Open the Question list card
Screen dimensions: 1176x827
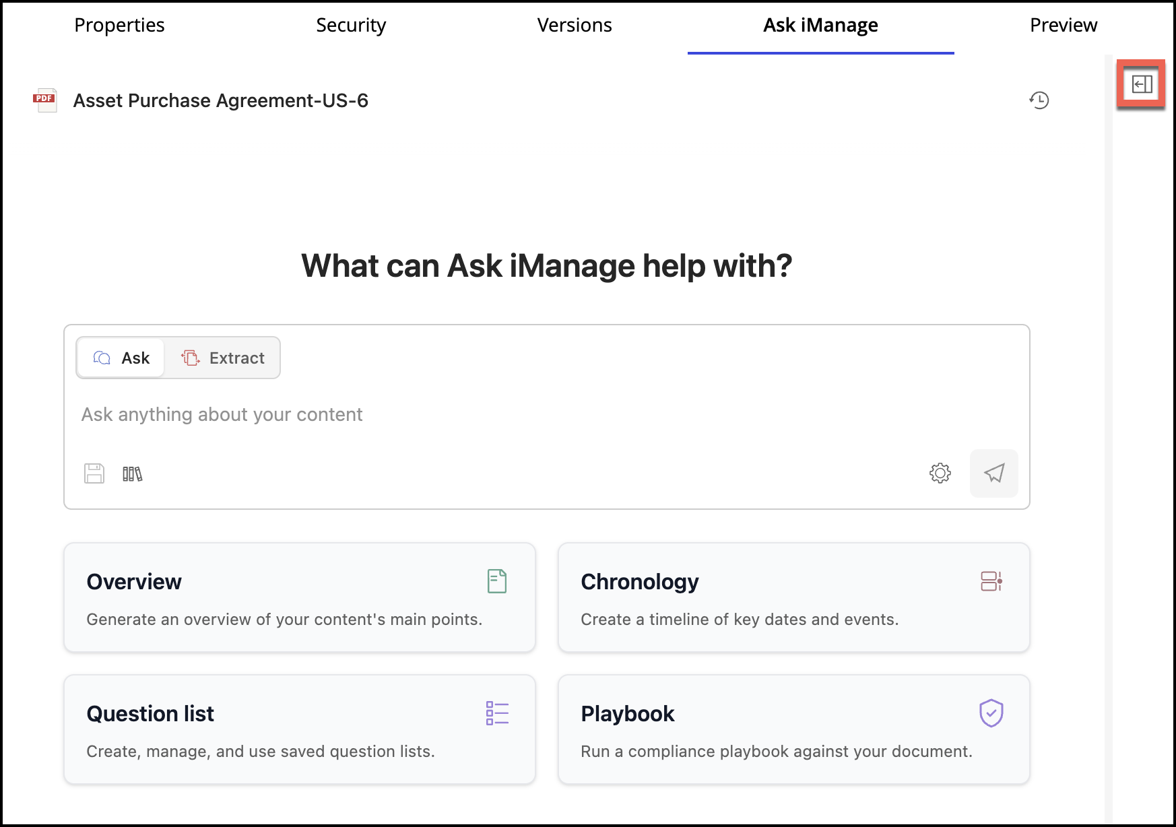click(x=300, y=730)
